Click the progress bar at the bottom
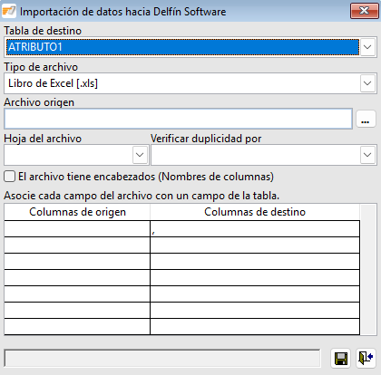 tap(162, 359)
